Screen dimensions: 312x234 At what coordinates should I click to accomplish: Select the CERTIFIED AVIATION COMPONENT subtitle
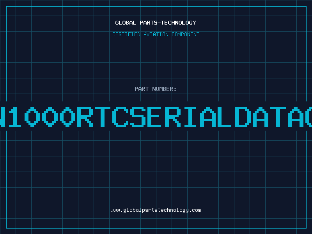coord(156,34)
